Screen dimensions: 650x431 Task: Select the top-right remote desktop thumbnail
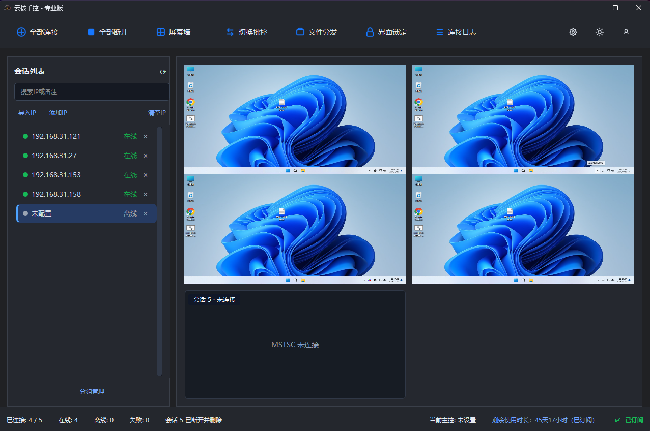523,119
